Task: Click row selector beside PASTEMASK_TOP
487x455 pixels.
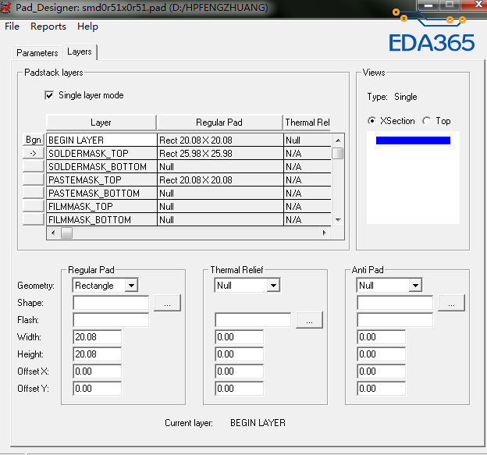Action: pos(34,180)
